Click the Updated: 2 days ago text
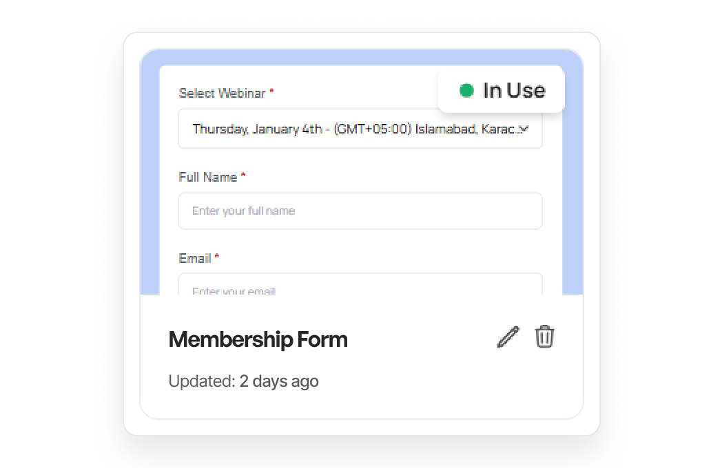The image size is (722, 468). tap(244, 381)
